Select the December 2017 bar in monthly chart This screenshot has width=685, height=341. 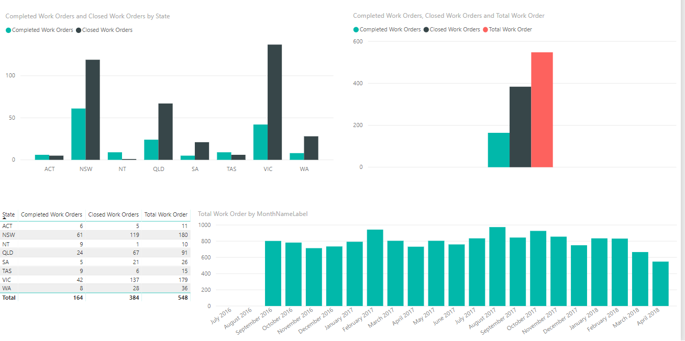pos(579,276)
